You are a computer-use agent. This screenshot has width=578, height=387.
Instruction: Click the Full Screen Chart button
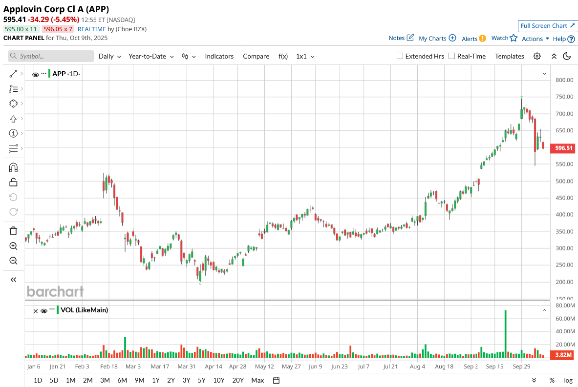coord(547,26)
